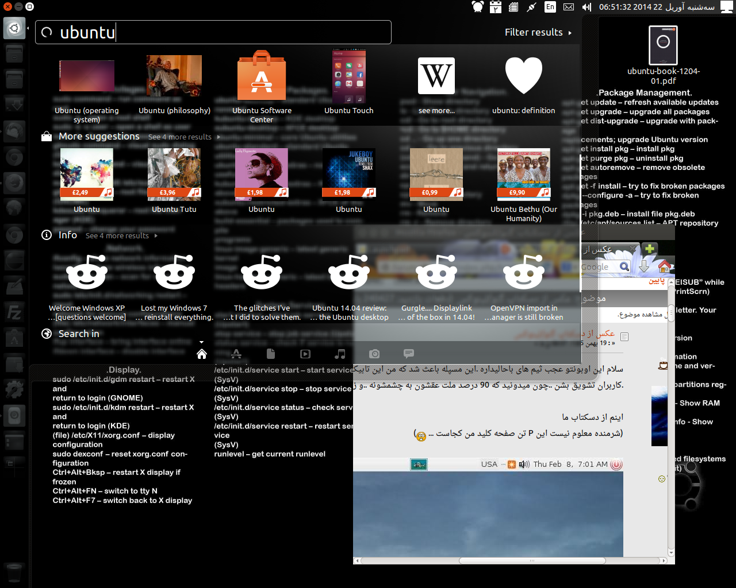736x588 pixels.
Task: Expand More suggestions with 4 more results
Action: pyautogui.click(x=184, y=137)
